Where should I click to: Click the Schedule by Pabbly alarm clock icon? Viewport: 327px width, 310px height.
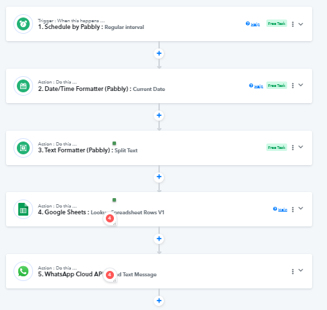(x=23, y=24)
